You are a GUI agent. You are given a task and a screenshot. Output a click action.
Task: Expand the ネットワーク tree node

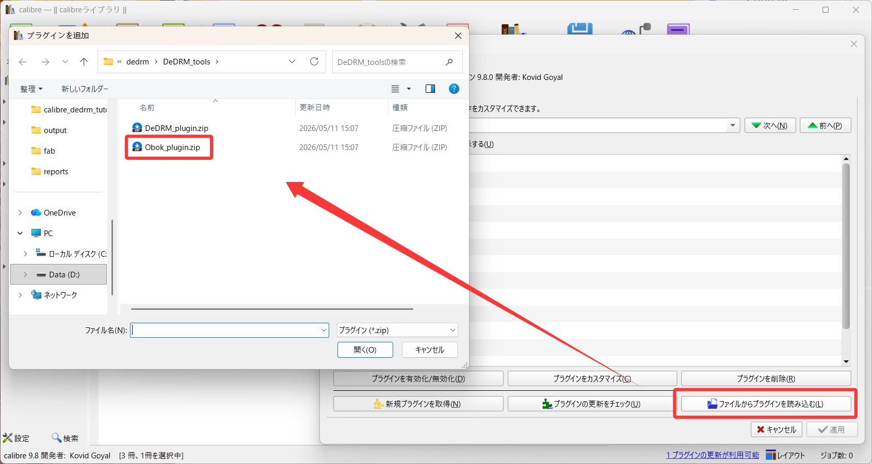20,295
